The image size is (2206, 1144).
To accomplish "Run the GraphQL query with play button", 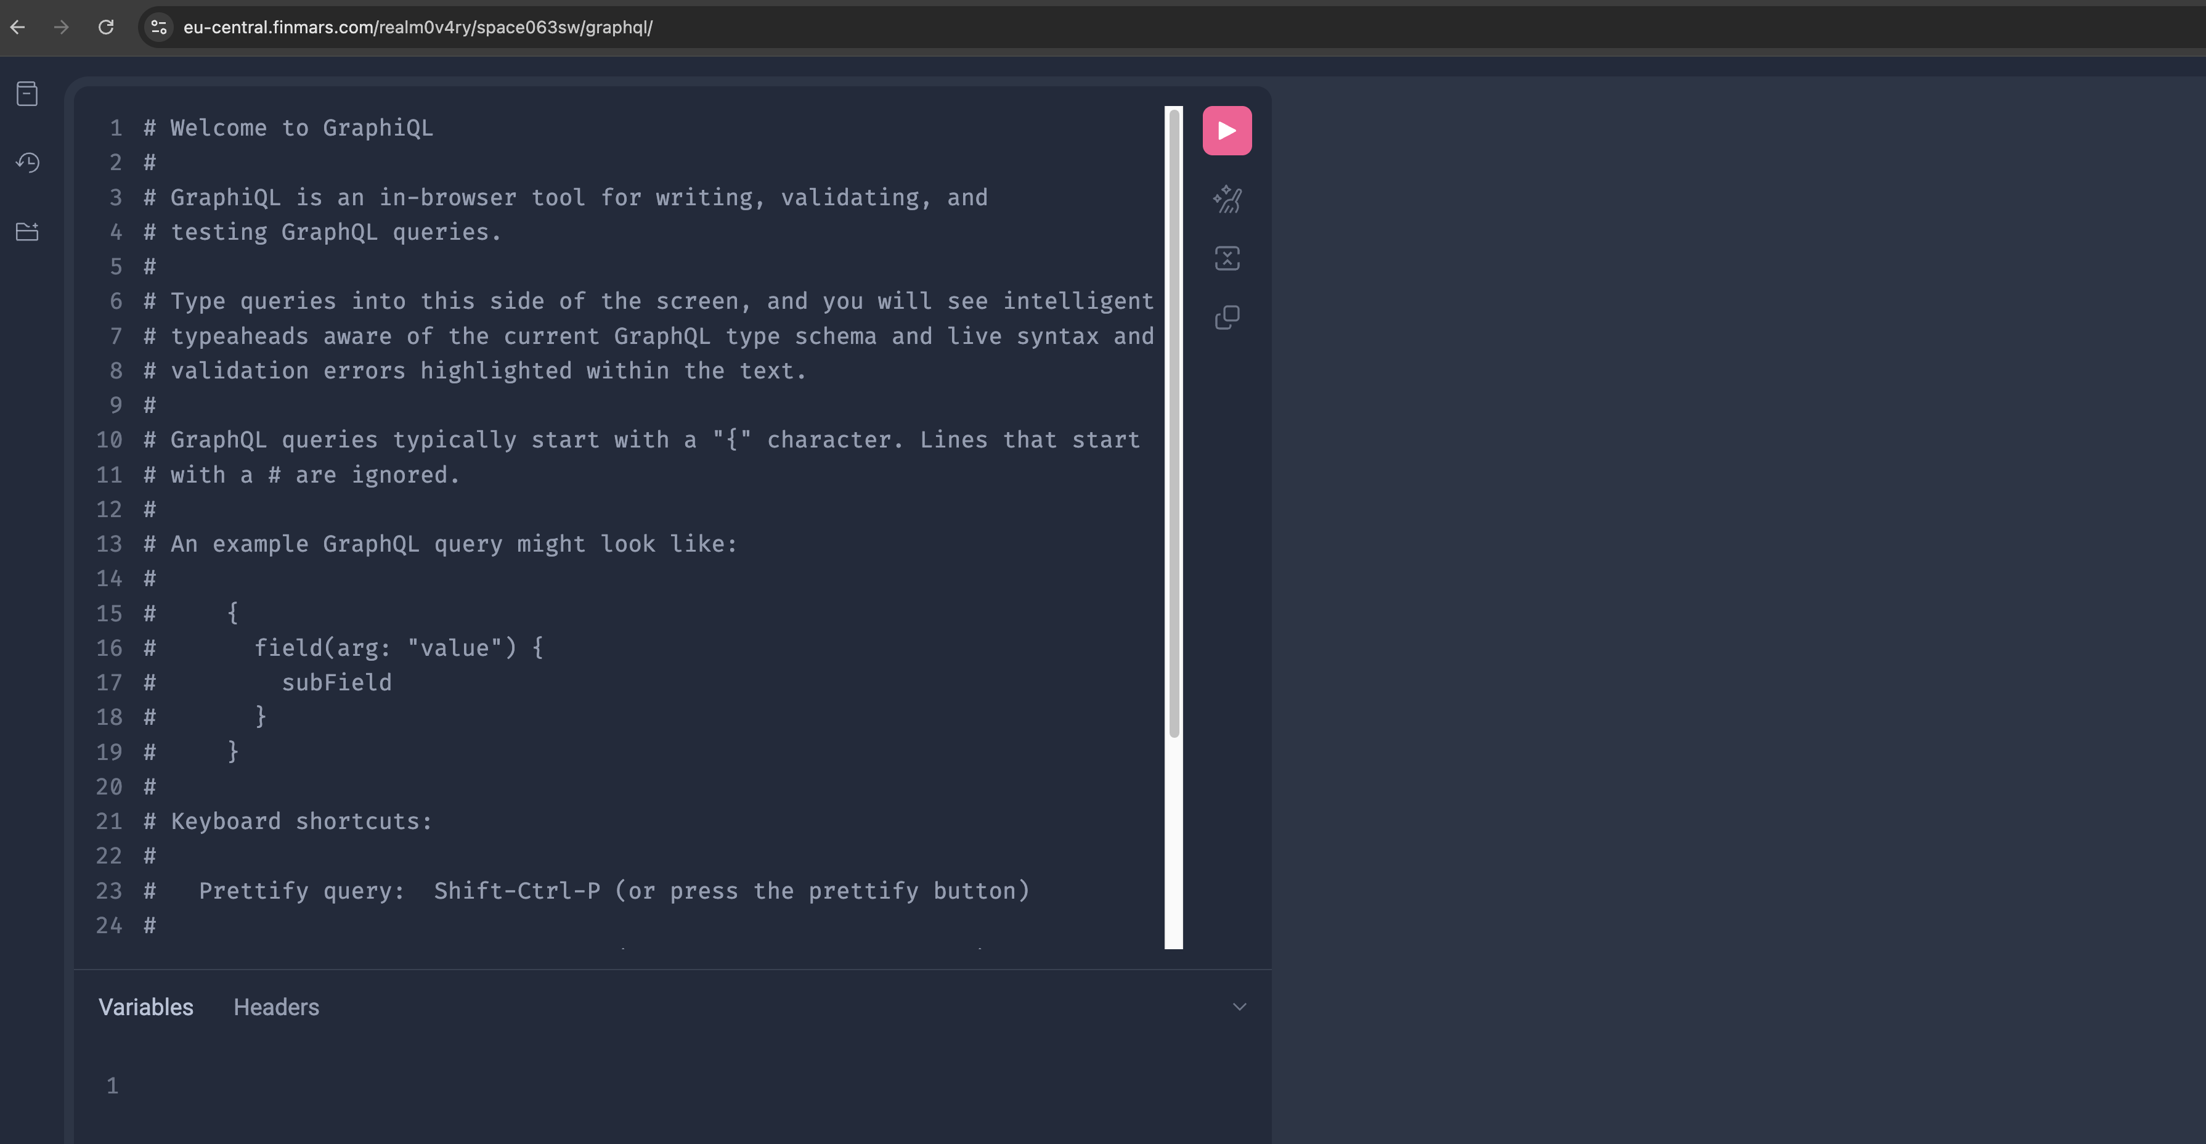I will point(1226,130).
